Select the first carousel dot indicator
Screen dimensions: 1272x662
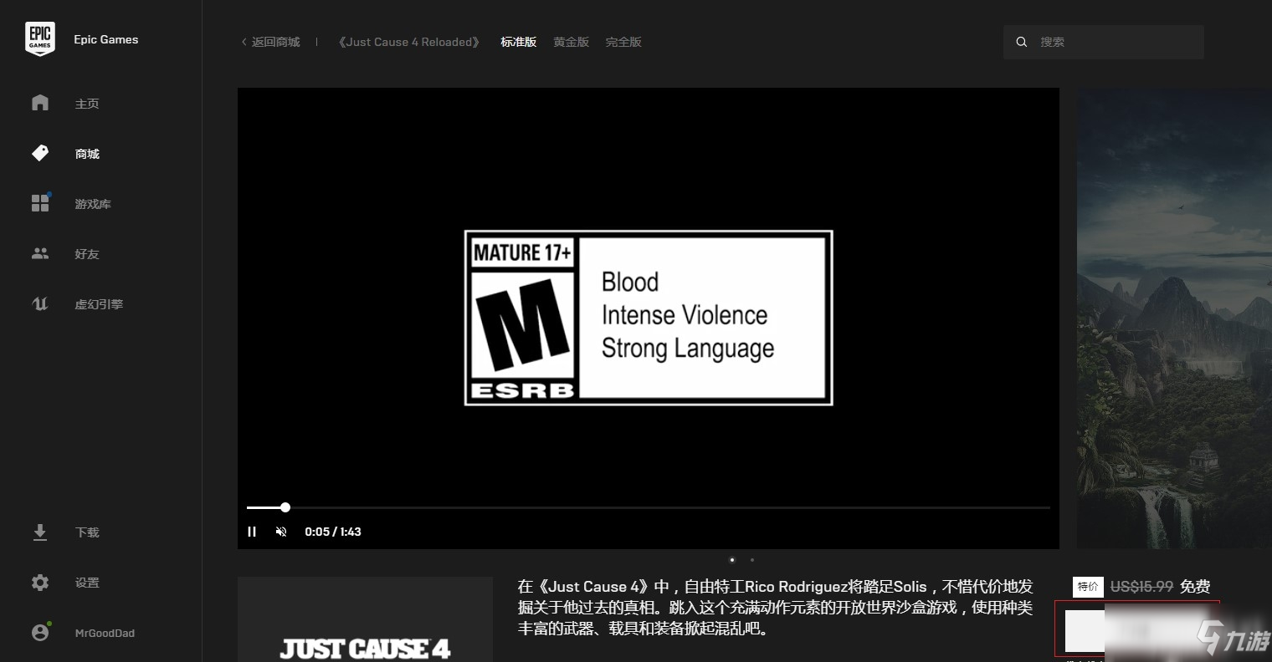732,560
